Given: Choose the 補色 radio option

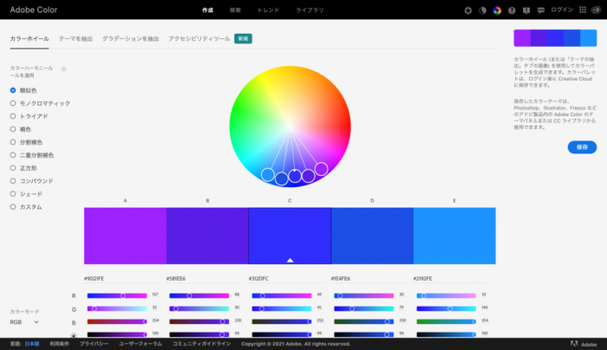Looking at the screenshot, I should click(x=13, y=129).
